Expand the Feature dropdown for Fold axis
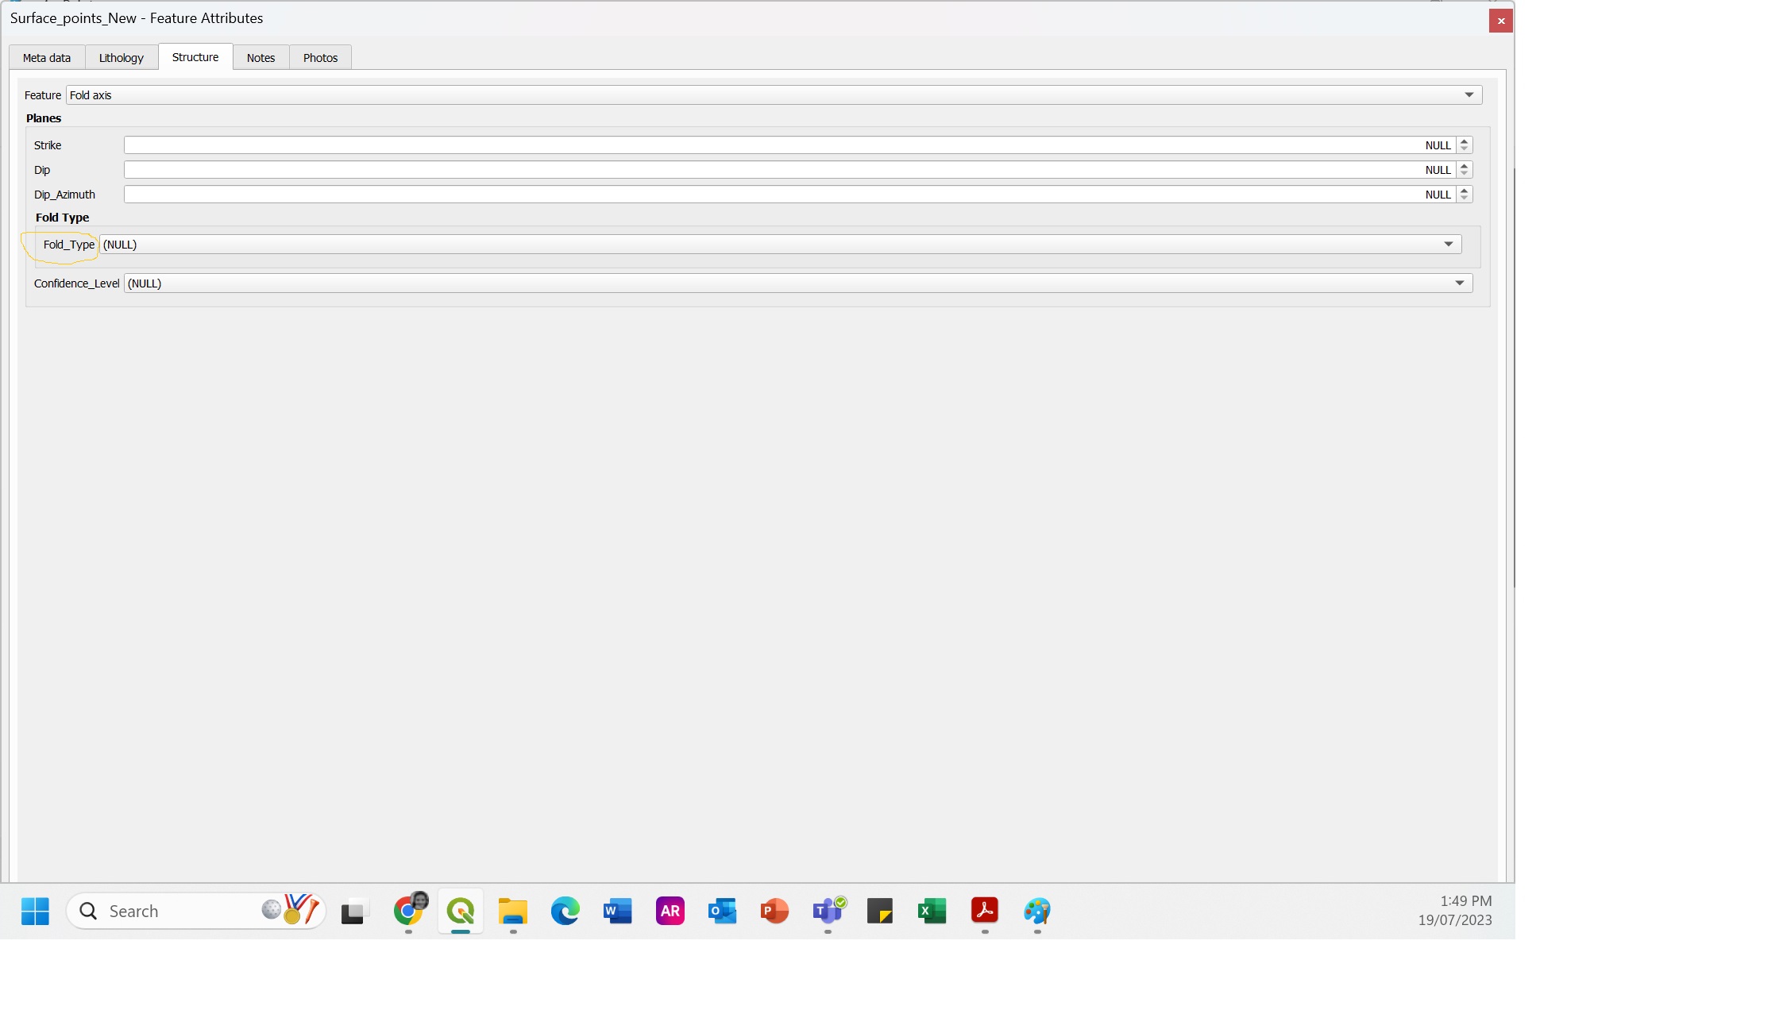This screenshot has width=1787, height=1010. [x=1468, y=94]
